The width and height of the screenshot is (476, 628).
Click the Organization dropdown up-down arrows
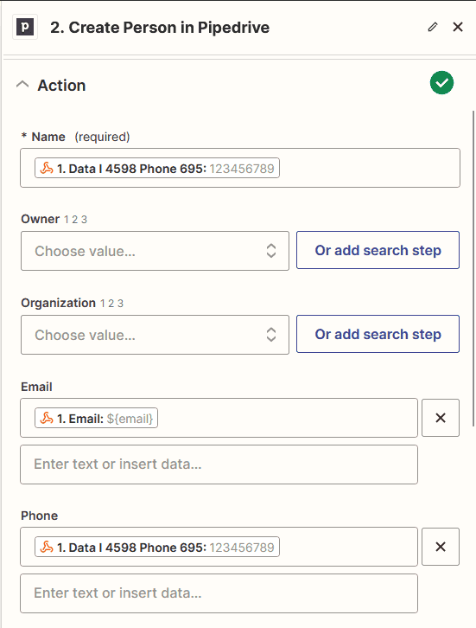(271, 335)
